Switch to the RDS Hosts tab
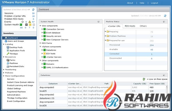Screen dimensions: 172x111 pos(130,26)
